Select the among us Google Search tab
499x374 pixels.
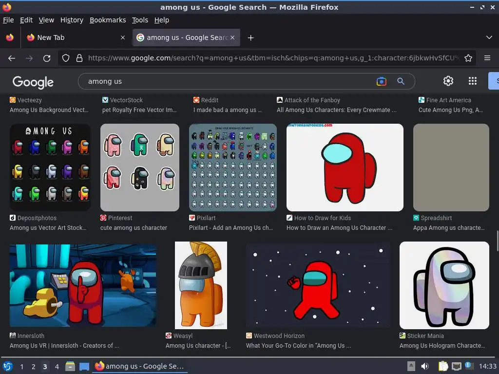[186, 37]
